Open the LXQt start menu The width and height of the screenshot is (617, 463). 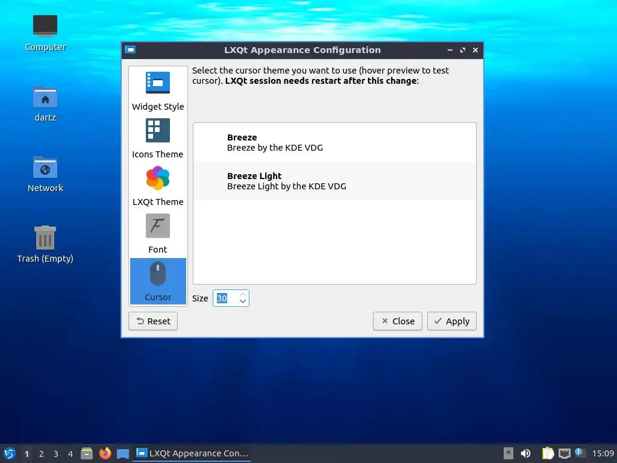(10, 453)
